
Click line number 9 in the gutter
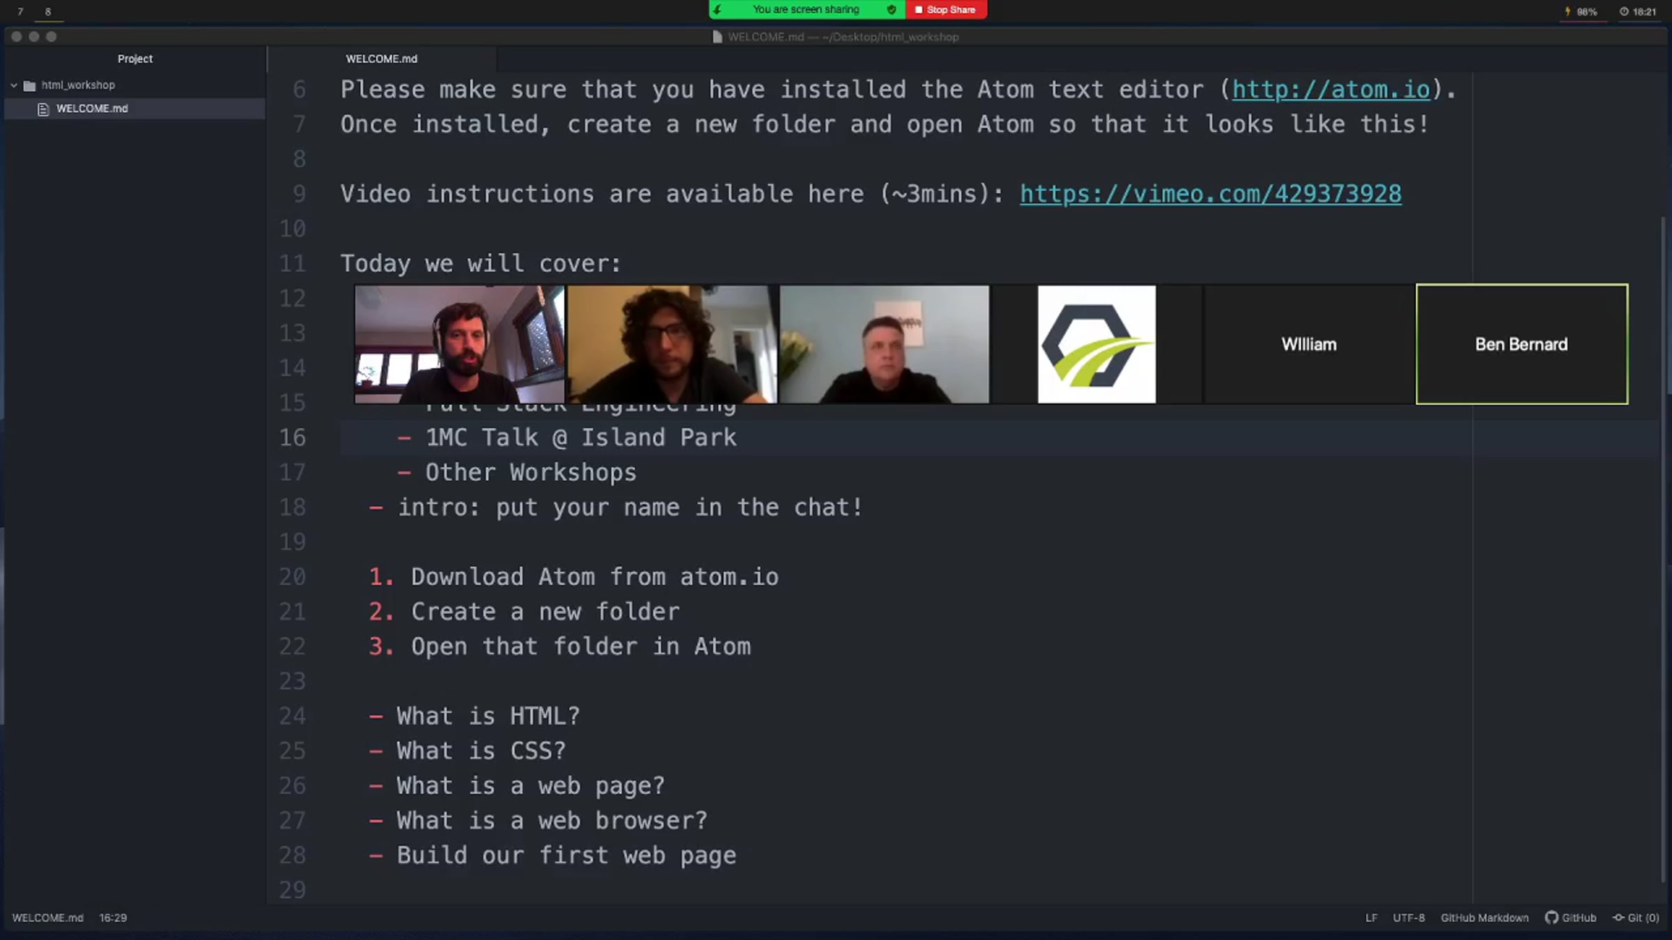click(x=300, y=194)
